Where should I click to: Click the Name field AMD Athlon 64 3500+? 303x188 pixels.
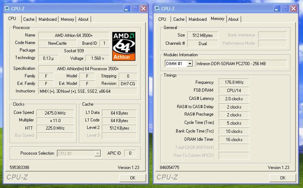click(x=74, y=35)
